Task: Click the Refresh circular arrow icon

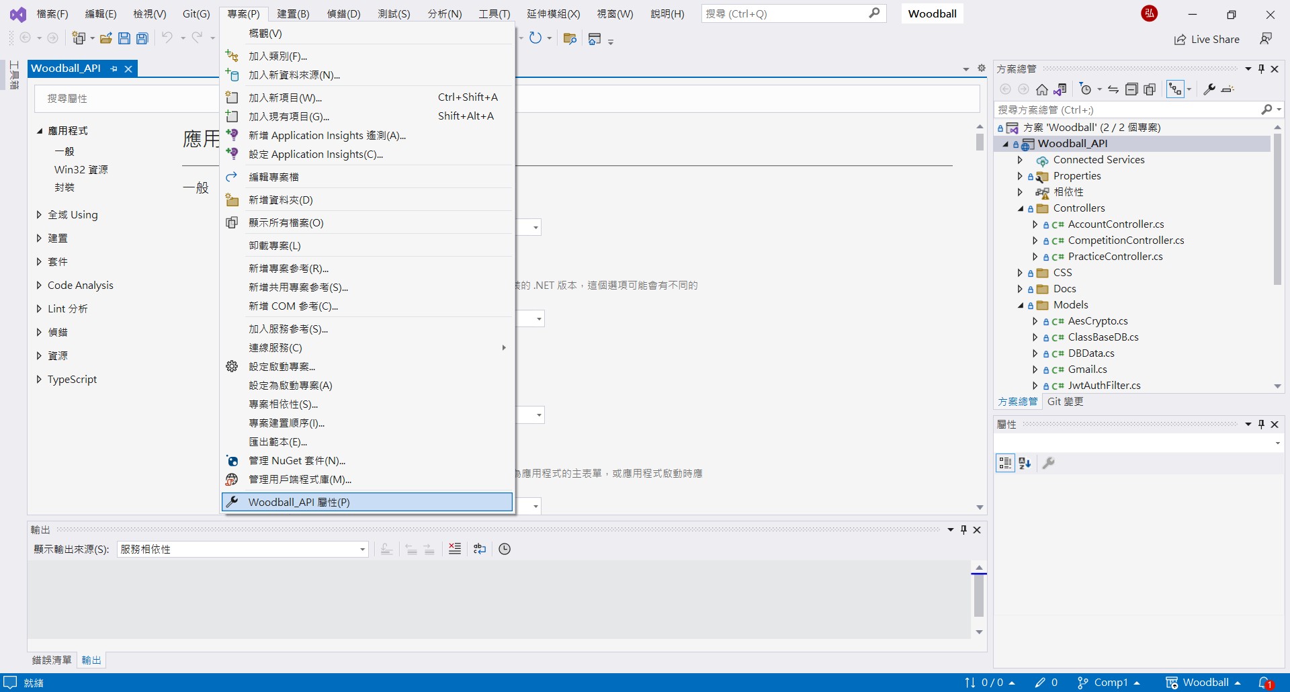Action: point(535,38)
